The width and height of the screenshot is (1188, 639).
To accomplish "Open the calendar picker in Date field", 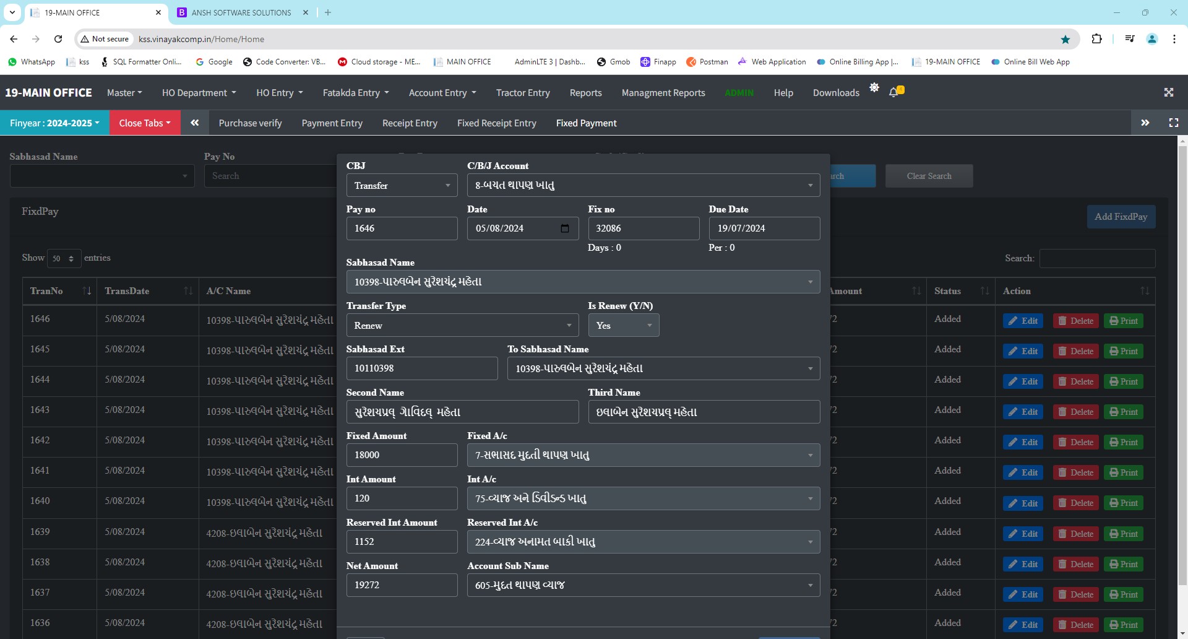I will (x=564, y=228).
